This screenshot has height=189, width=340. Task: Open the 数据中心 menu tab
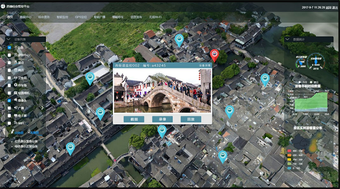[x=25, y=17]
